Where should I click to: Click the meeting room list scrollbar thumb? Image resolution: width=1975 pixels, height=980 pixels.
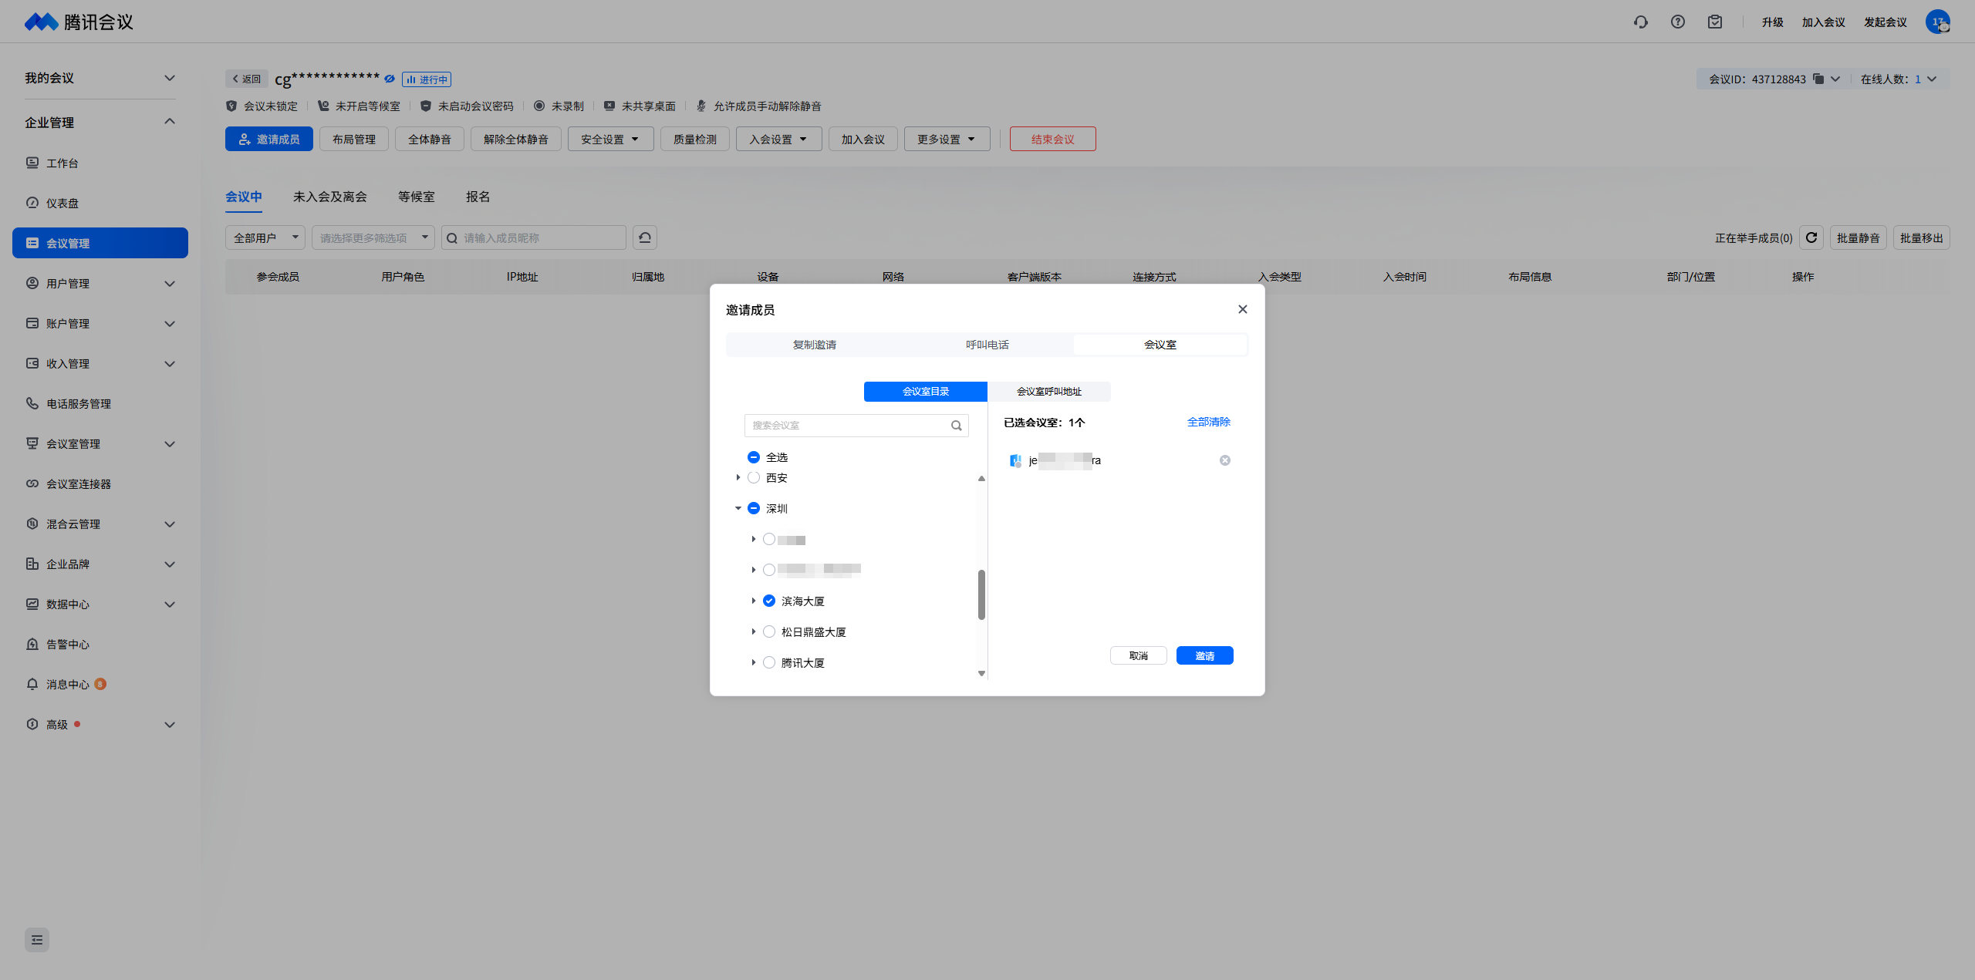981,594
